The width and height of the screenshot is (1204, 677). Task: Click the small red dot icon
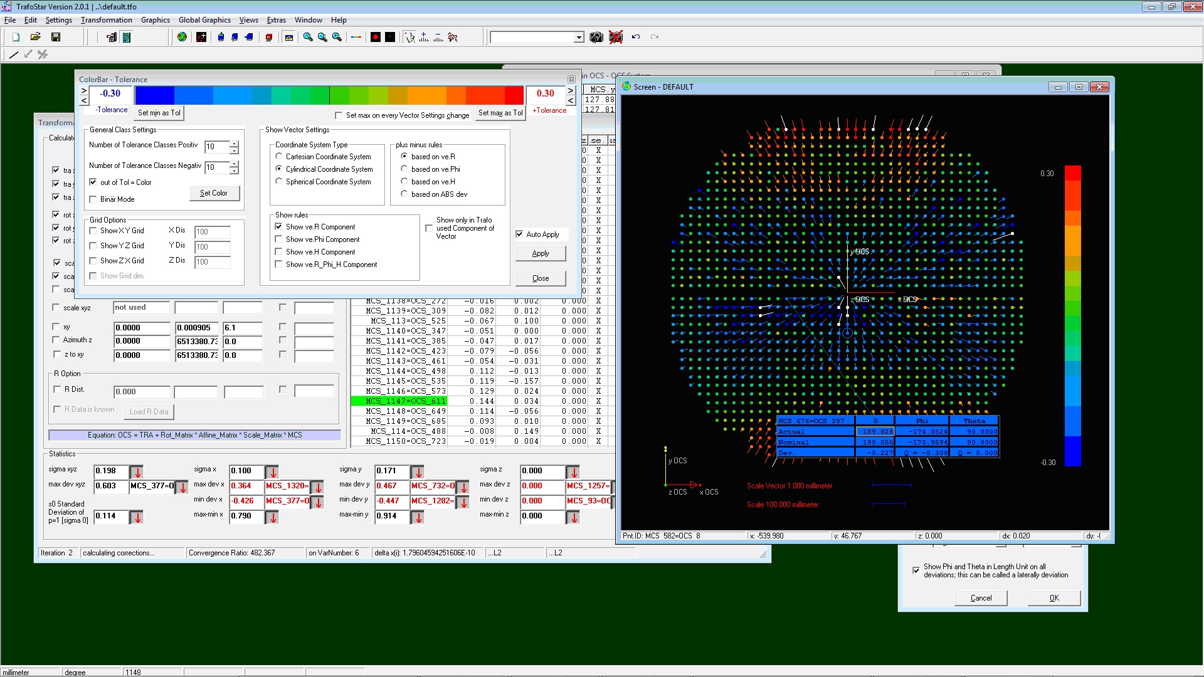point(390,38)
